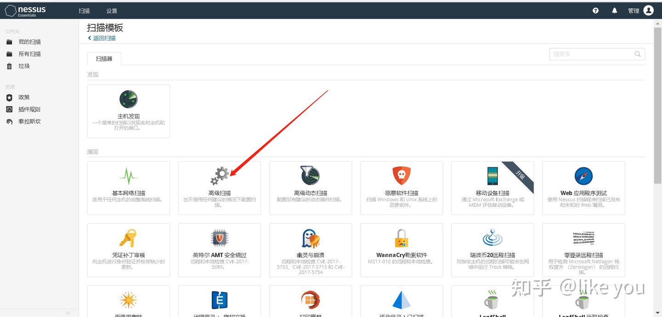Click the 幽灵与崩溃 title text
This screenshot has width=662, height=317.
pos(310,255)
